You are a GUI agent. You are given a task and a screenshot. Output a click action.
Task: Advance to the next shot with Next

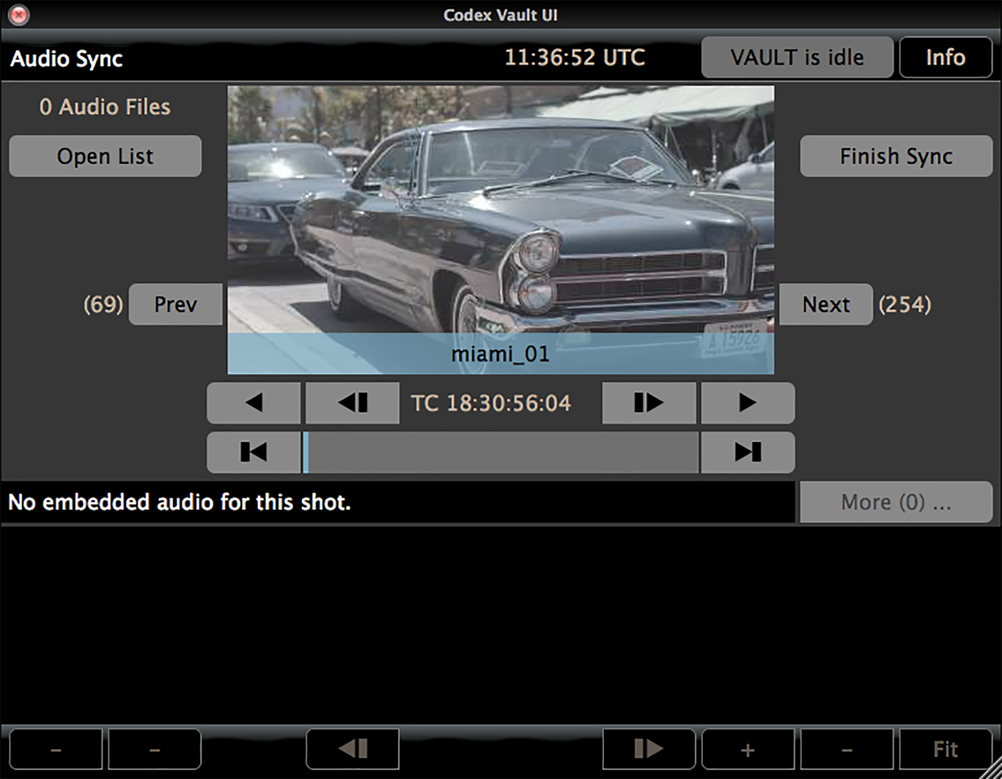coord(825,304)
